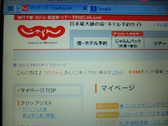This screenshot has height=126, width=168.
Task: Expand the dropdown arrow beside tab grid
Action: point(18,8)
